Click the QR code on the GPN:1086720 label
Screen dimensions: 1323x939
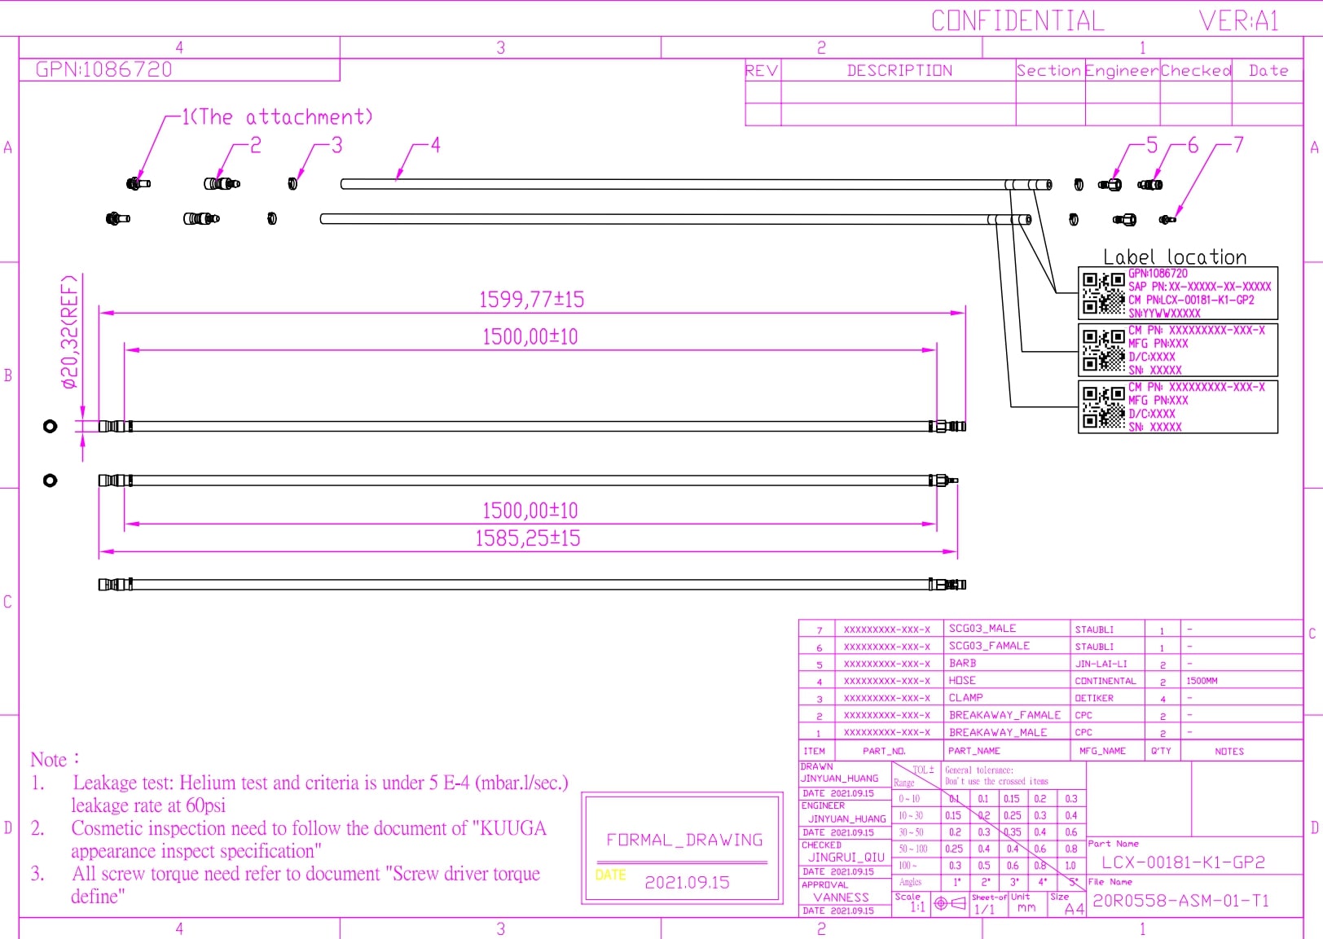tap(1103, 293)
